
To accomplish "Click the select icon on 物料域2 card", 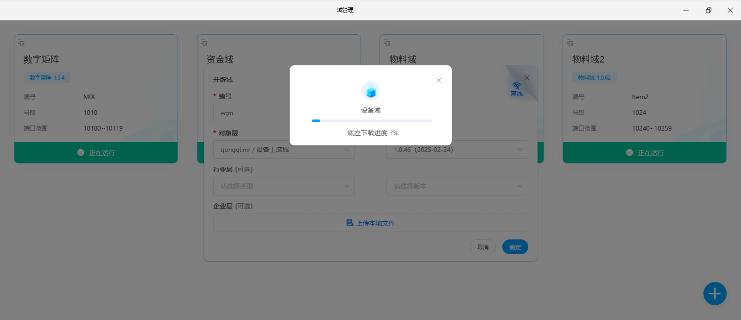I will [570, 43].
